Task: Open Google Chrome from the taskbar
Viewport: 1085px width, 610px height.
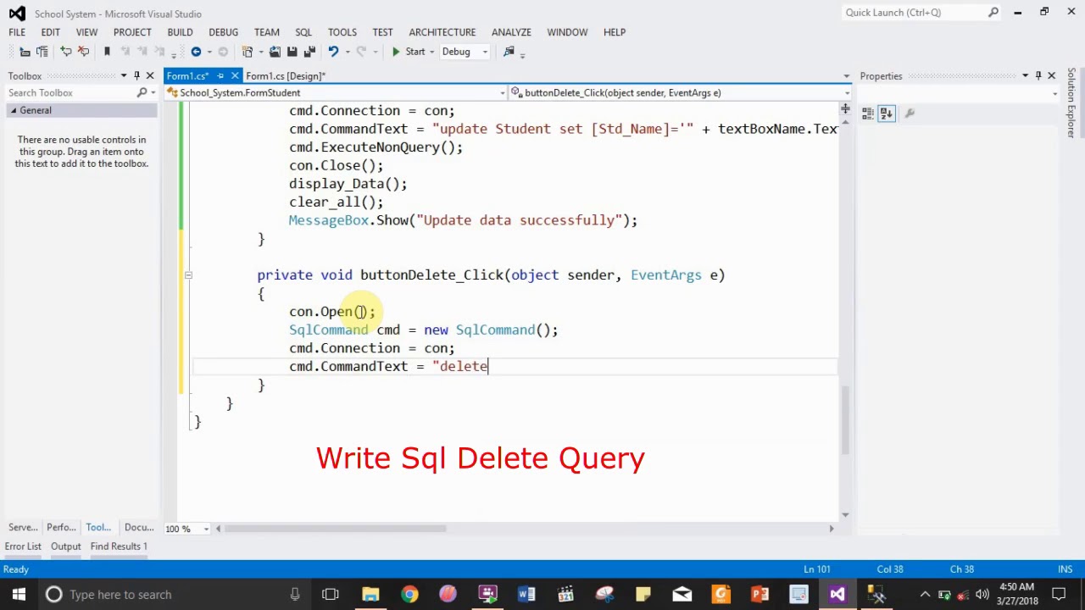Action: (409, 594)
